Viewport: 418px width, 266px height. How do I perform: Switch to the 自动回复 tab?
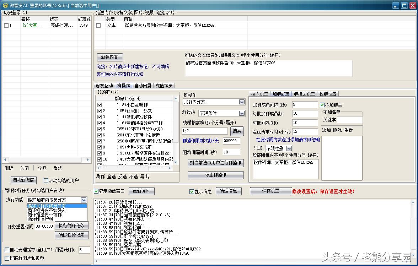point(143,85)
